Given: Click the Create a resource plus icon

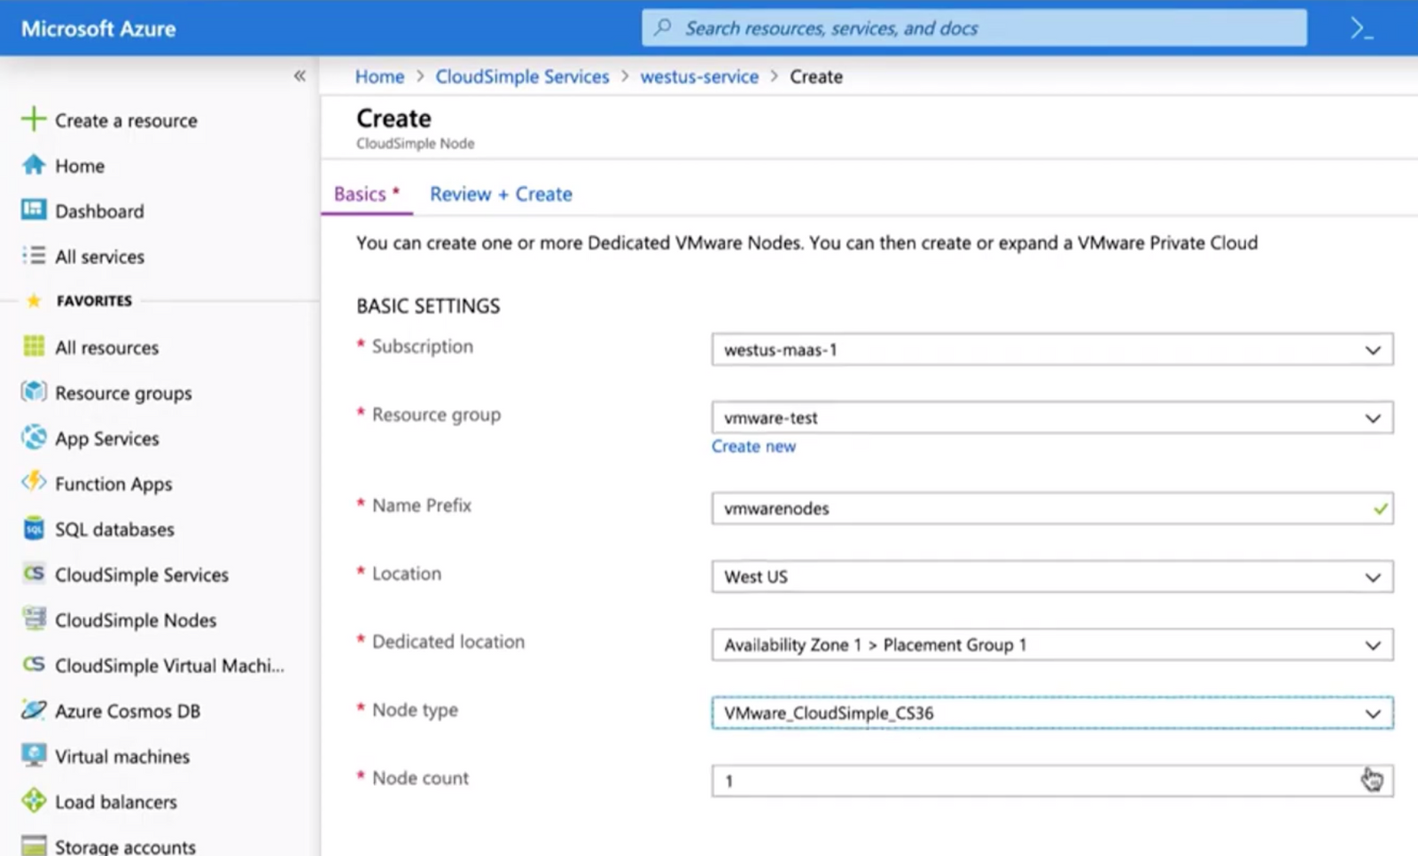Looking at the screenshot, I should pos(33,119).
